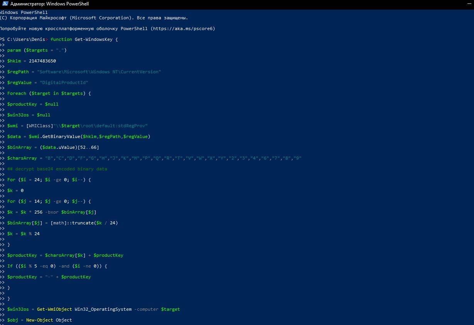The image size is (474, 325).
Task: Click the hklm value 2147483650
Action: point(42,61)
